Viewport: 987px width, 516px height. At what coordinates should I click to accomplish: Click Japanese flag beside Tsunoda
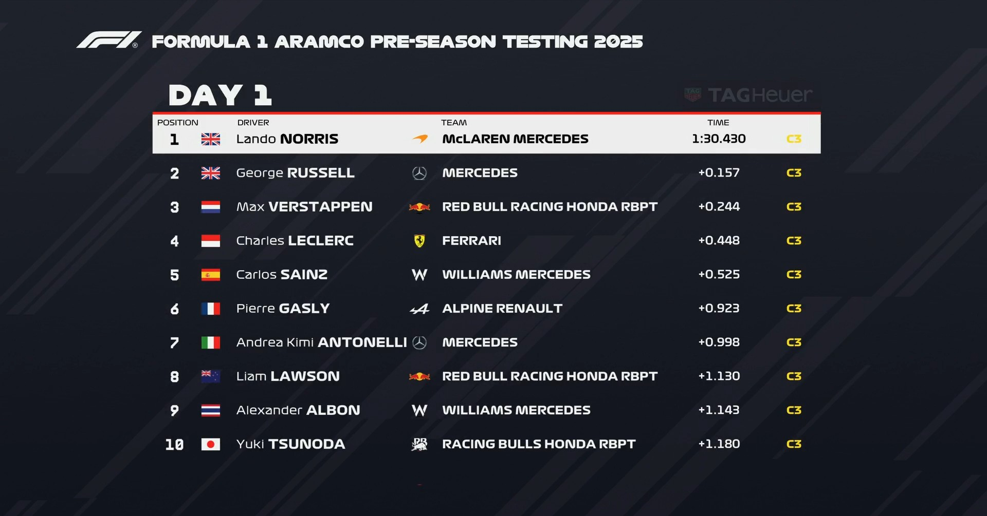coord(211,444)
